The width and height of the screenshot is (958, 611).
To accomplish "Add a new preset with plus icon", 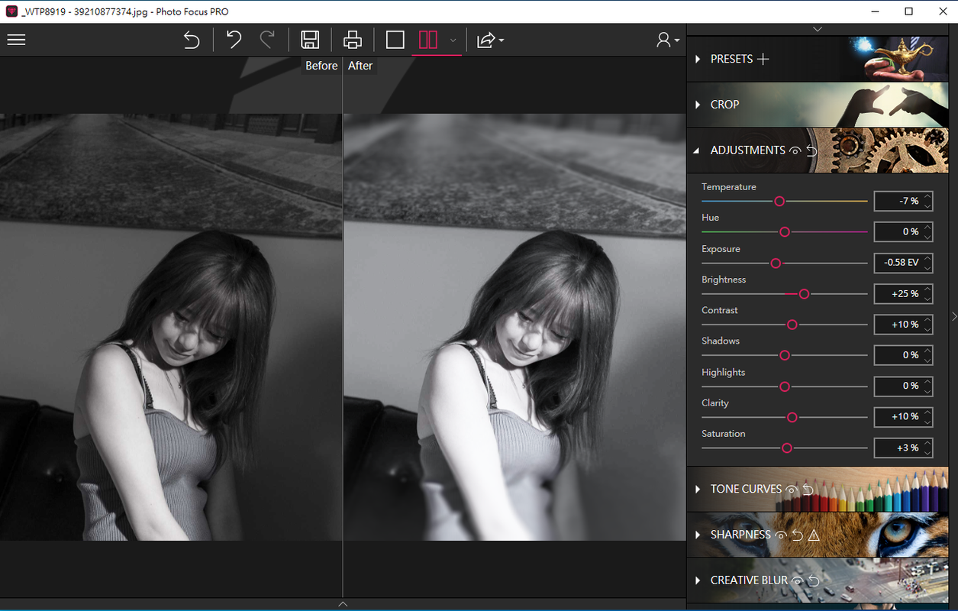I will (x=763, y=59).
